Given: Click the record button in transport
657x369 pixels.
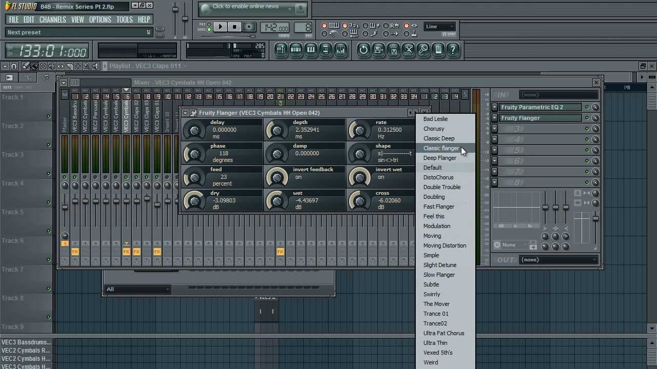Looking at the screenshot, I should [x=249, y=27].
